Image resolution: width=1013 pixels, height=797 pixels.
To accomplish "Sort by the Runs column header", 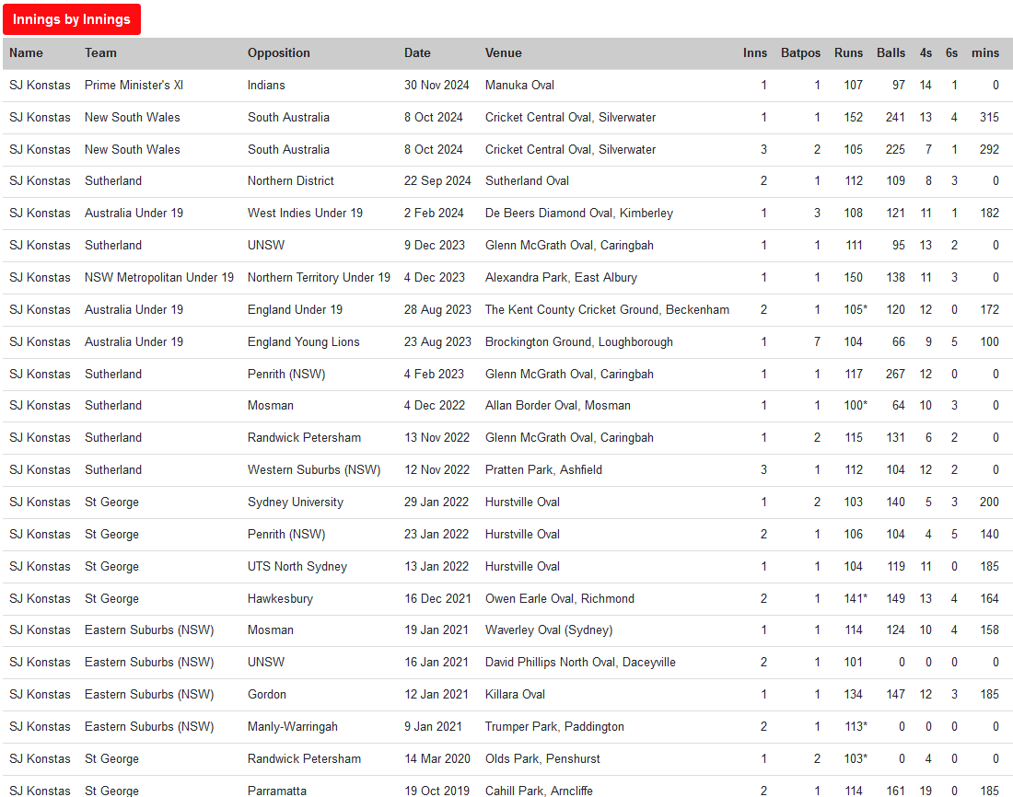I will [x=848, y=53].
